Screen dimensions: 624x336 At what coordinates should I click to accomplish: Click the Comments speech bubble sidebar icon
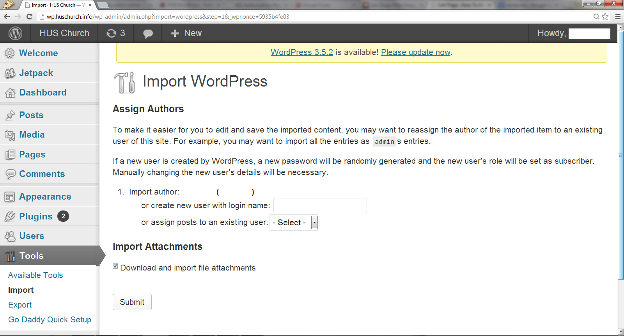pyautogui.click(x=10, y=174)
